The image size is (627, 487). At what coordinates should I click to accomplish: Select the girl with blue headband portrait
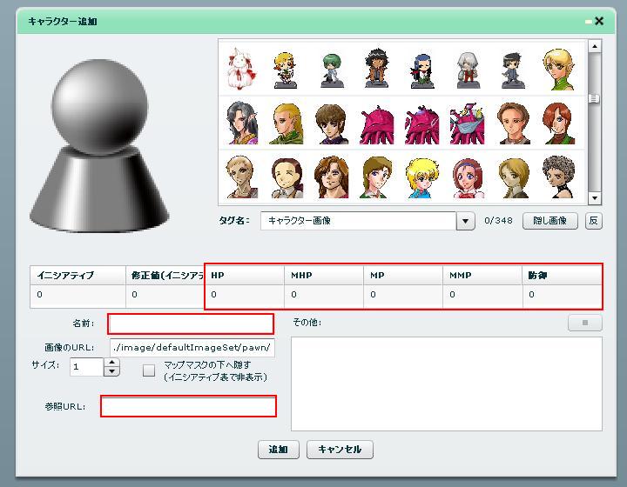coord(468,178)
